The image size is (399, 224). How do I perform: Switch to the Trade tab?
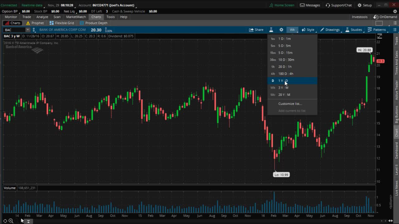coord(26,17)
